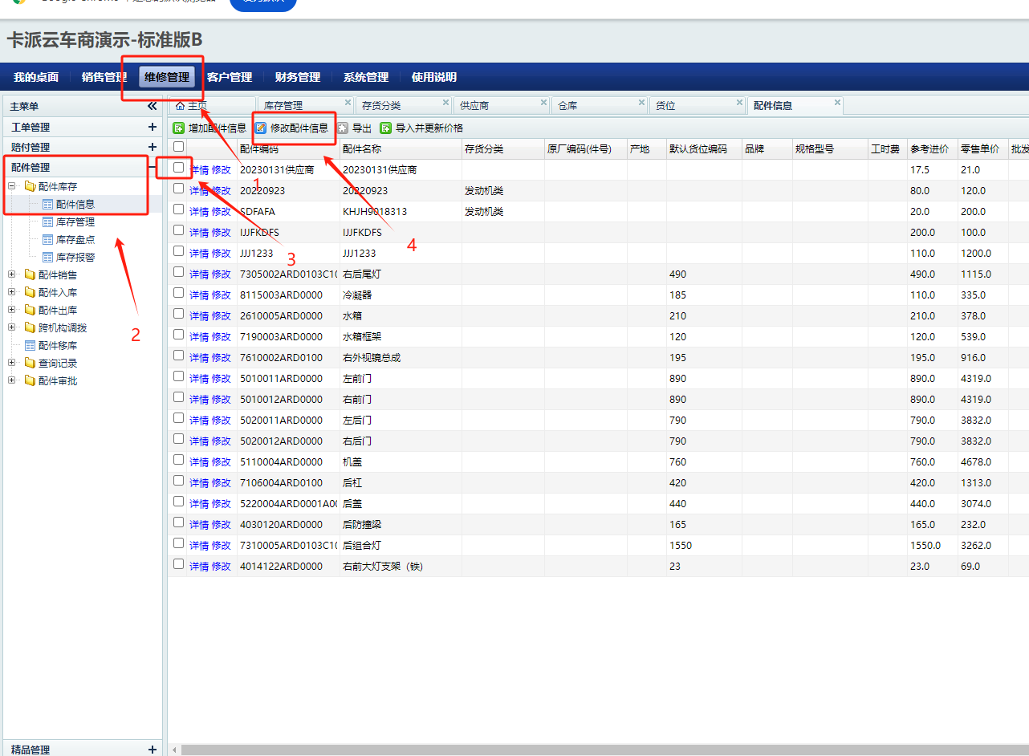Expand the 工单管理 section plus sign
Image resolution: width=1029 pixels, height=756 pixels.
152,127
